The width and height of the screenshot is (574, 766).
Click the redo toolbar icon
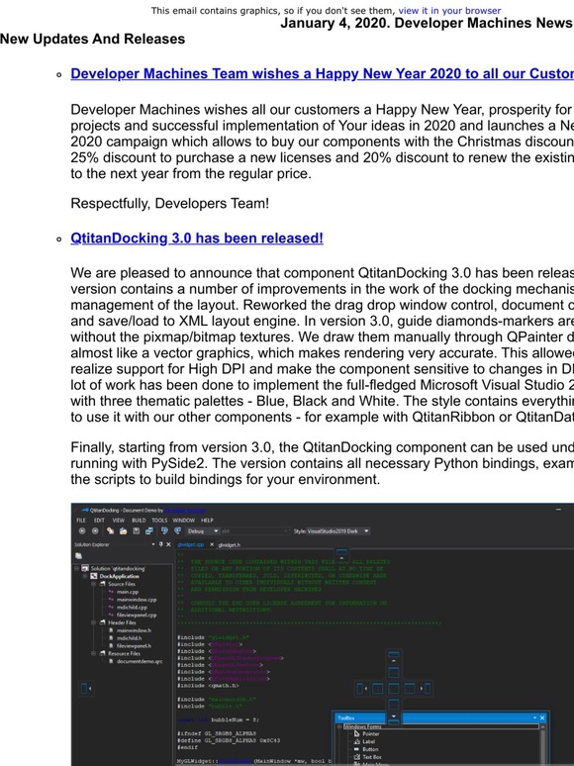pos(178,531)
